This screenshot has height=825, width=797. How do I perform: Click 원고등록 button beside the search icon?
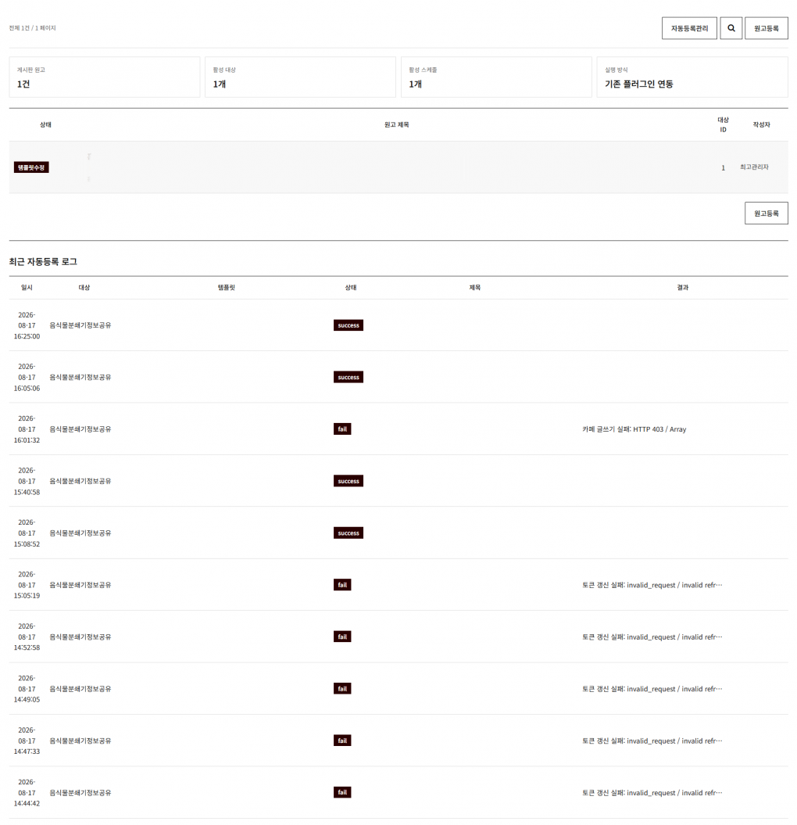coord(766,28)
